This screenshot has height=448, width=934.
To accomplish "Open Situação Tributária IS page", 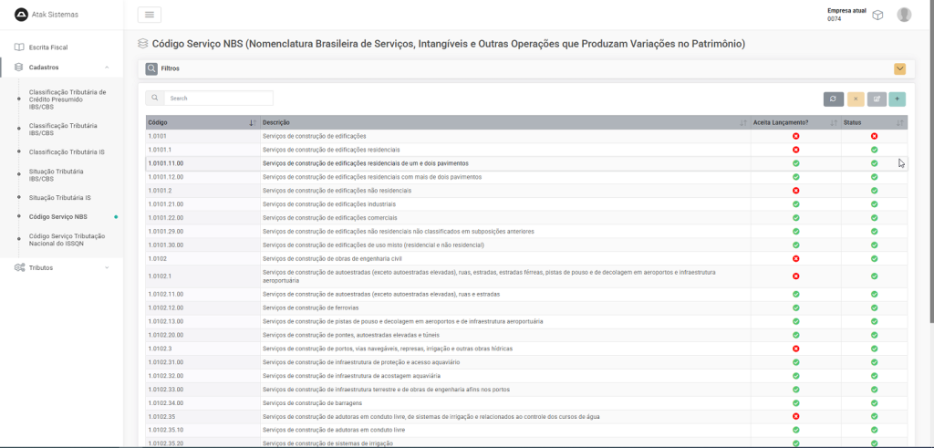I will tap(59, 197).
